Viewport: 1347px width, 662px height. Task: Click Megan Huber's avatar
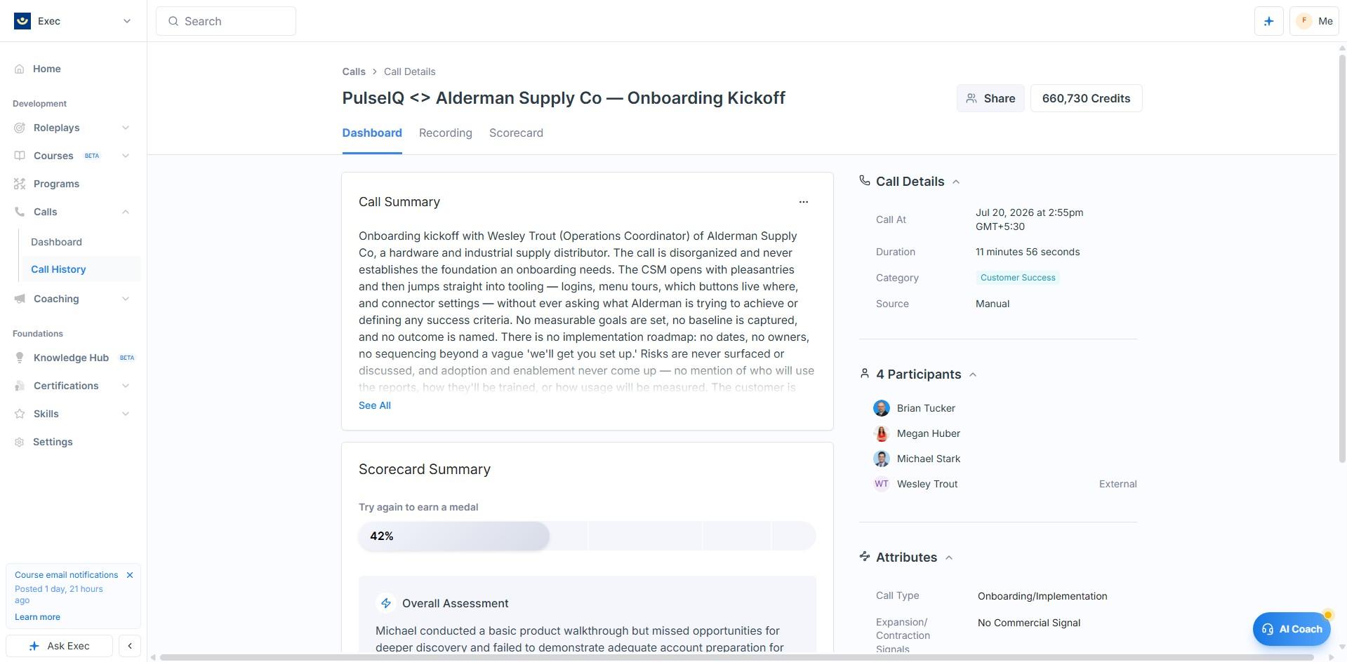(882, 433)
